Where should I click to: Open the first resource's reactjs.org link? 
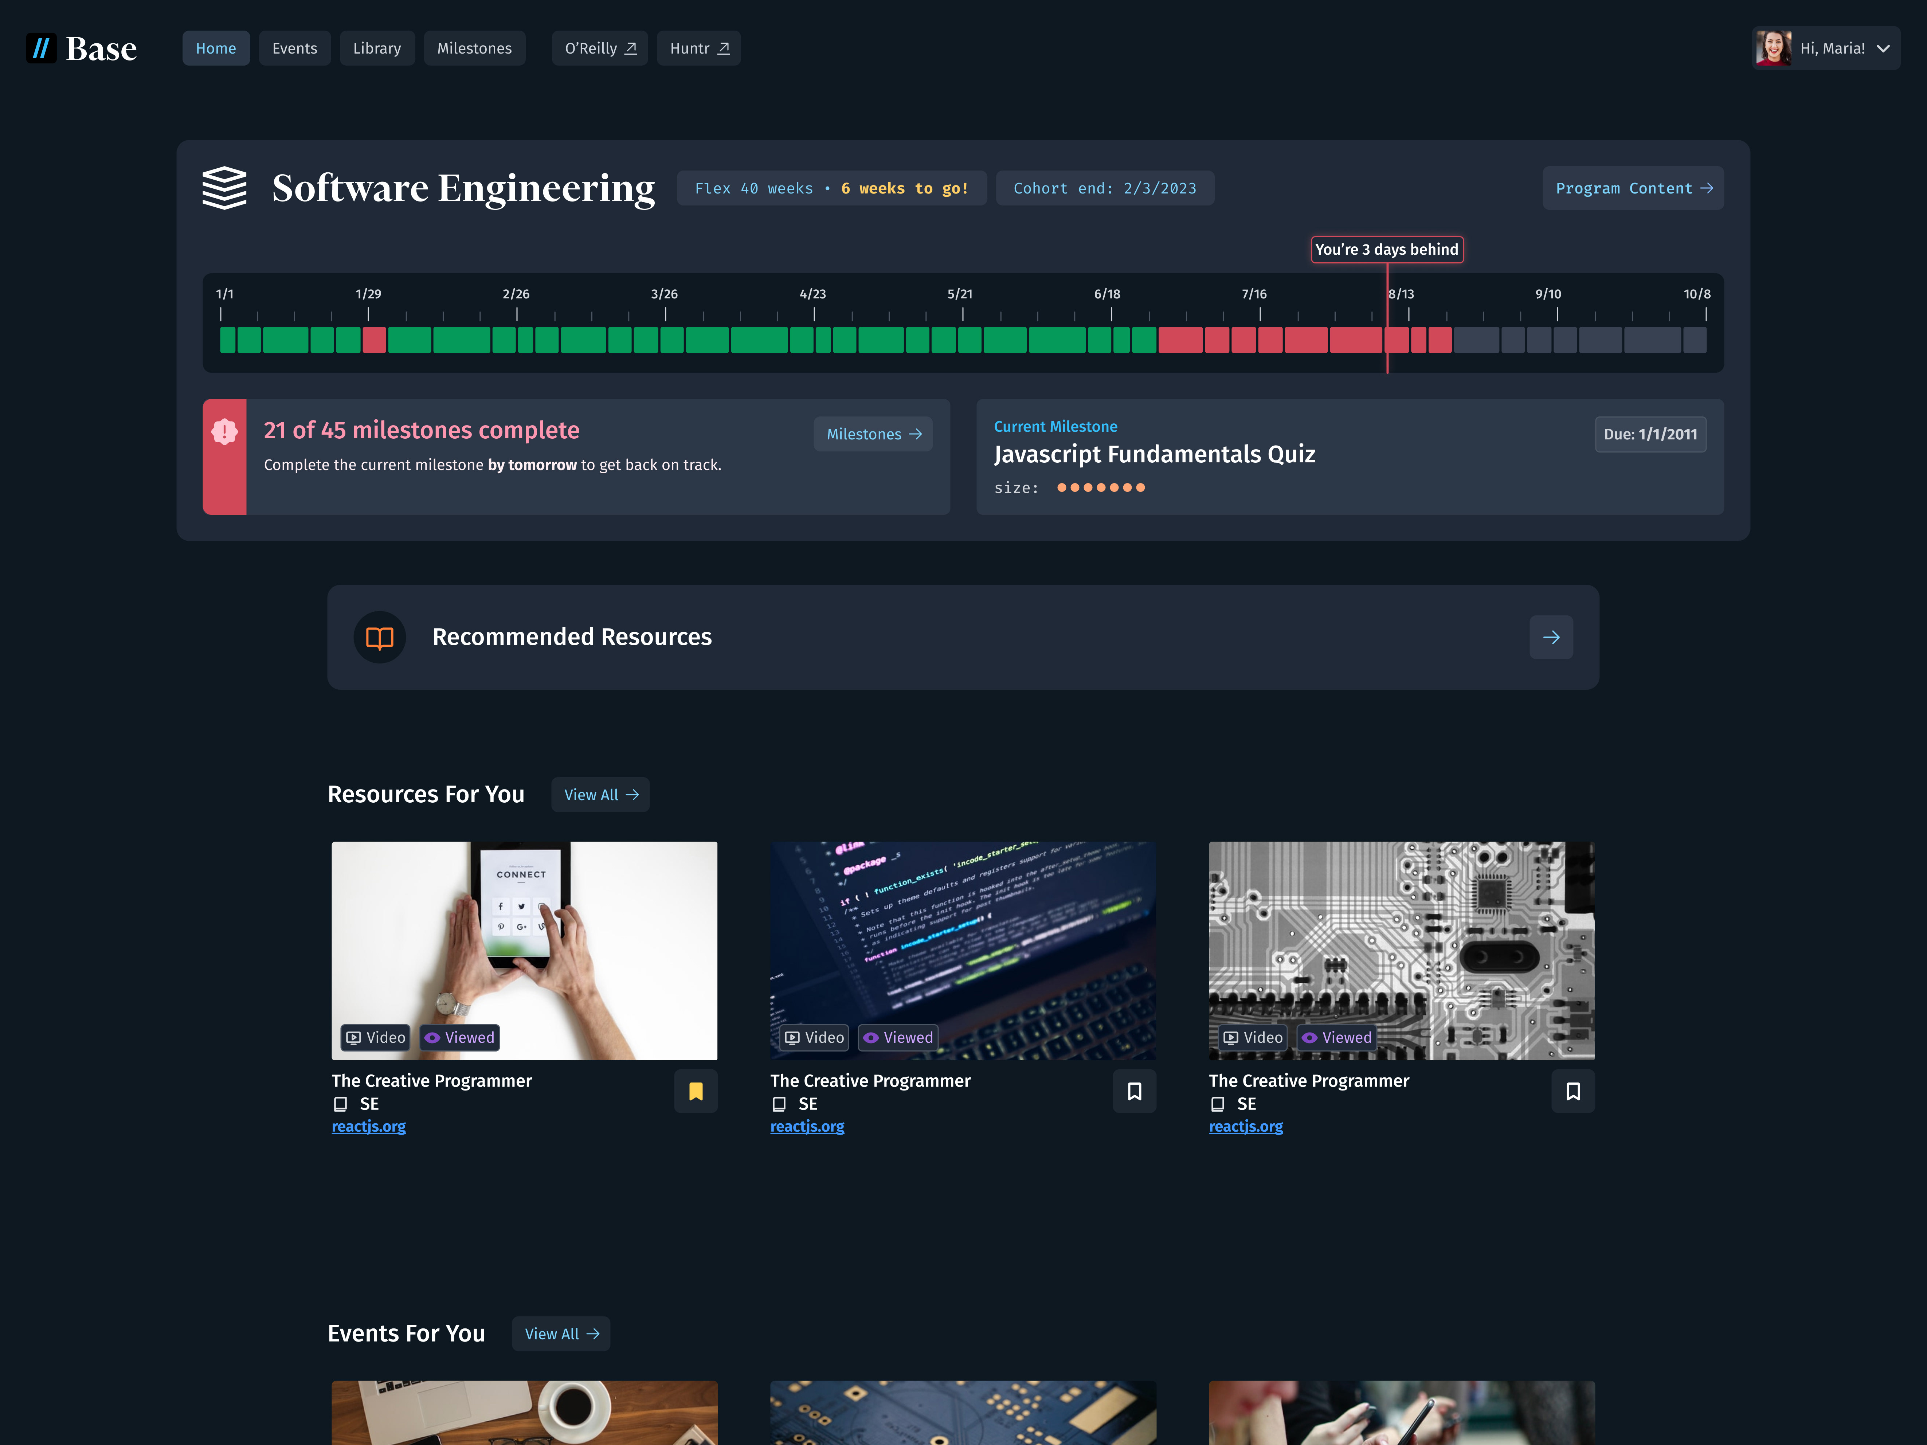(x=368, y=1126)
